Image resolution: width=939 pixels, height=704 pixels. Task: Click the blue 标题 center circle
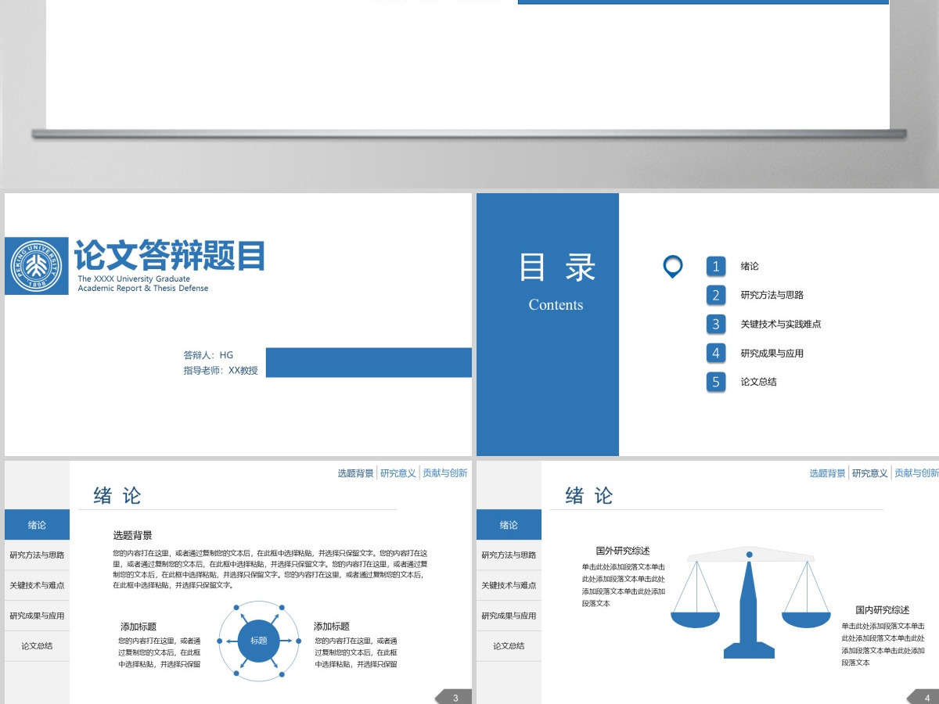click(258, 641)
